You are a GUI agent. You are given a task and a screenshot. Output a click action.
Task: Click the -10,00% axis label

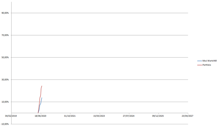[x=5, y=124]
